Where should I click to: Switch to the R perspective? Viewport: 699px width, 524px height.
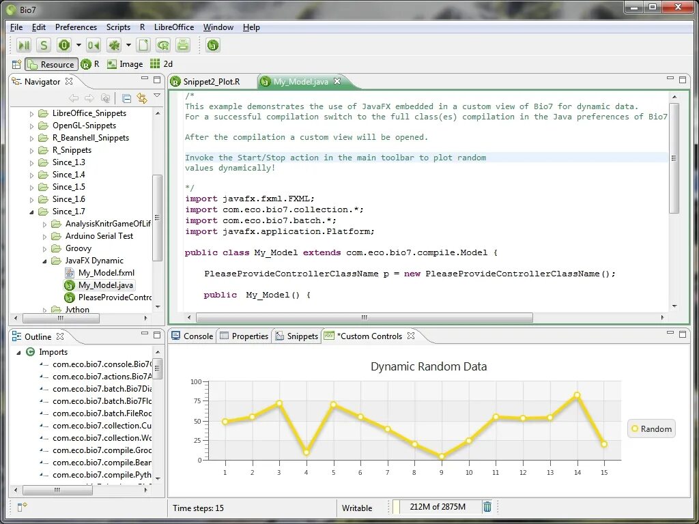tap(90, 64)
